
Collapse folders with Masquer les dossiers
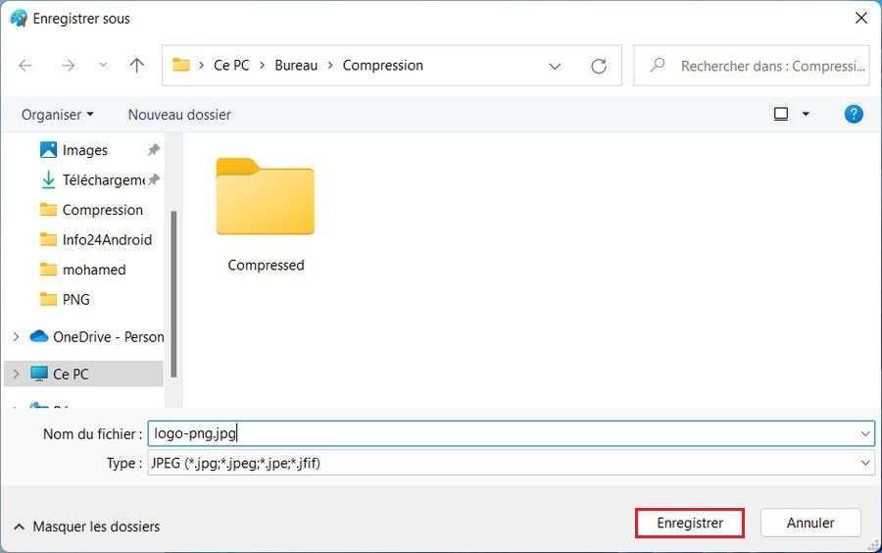coord(86,527)
